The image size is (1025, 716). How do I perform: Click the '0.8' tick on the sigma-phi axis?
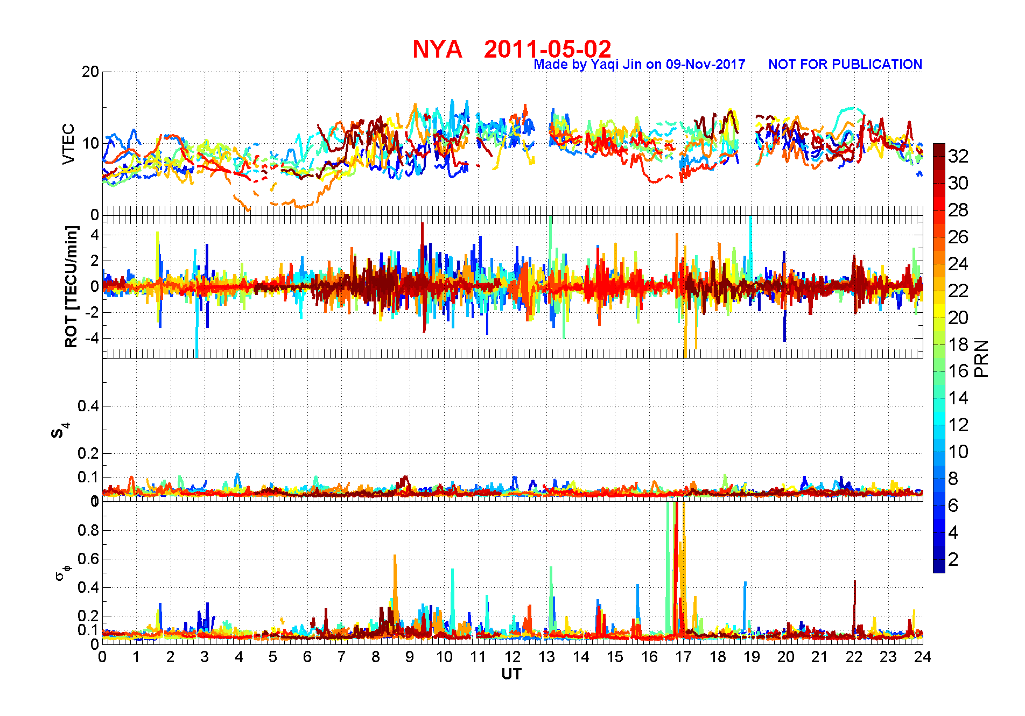(x=88, y=530)
